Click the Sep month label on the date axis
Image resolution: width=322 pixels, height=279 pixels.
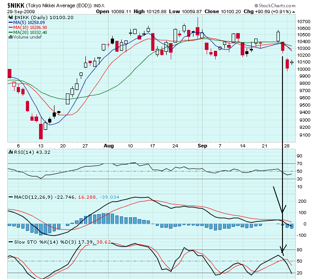pyautogui.click(x=202, y=146)
